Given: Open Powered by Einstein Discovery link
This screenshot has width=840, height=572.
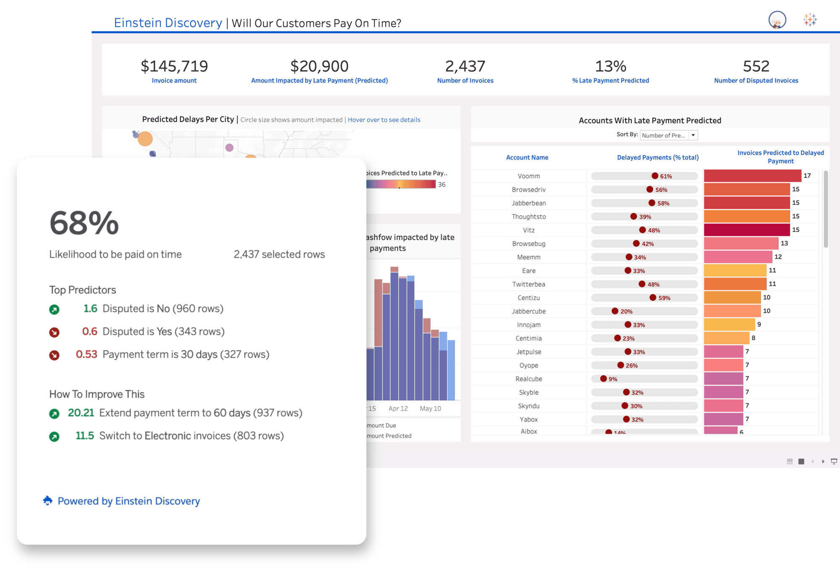Looking at the screenshot, I should (x=129, y=501).
